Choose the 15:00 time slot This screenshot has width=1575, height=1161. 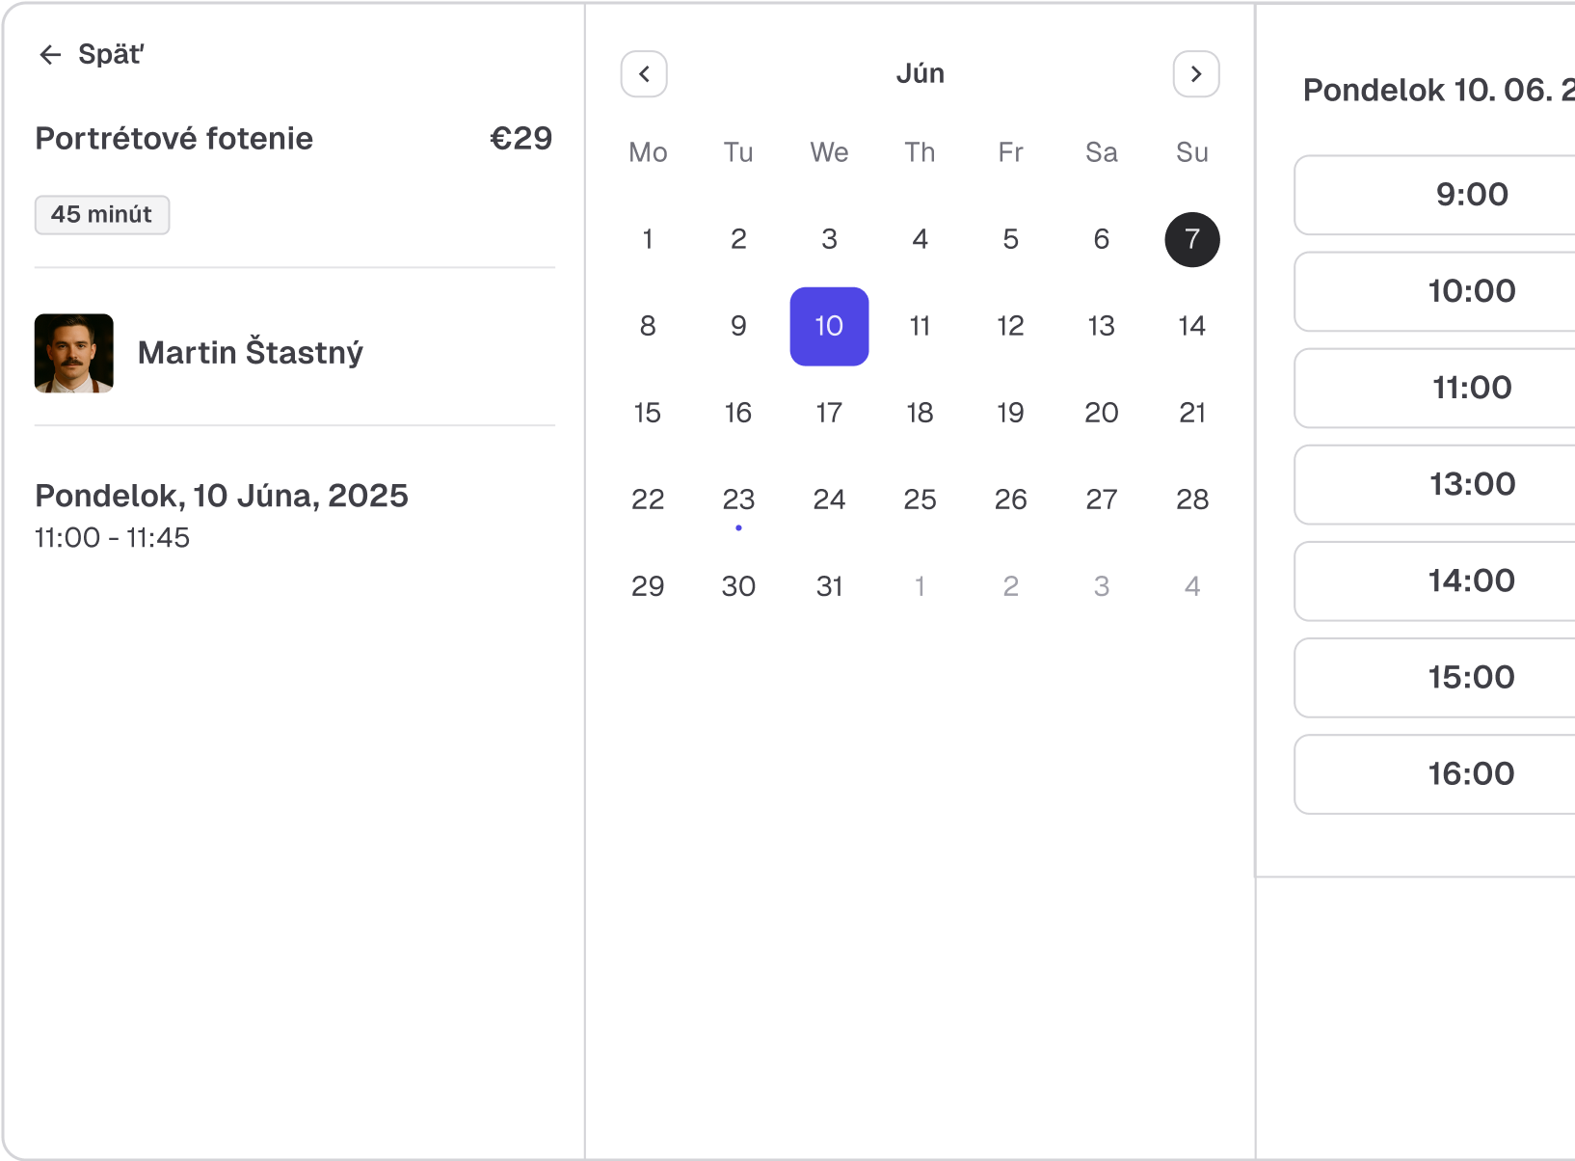[x=1471, y=677]
